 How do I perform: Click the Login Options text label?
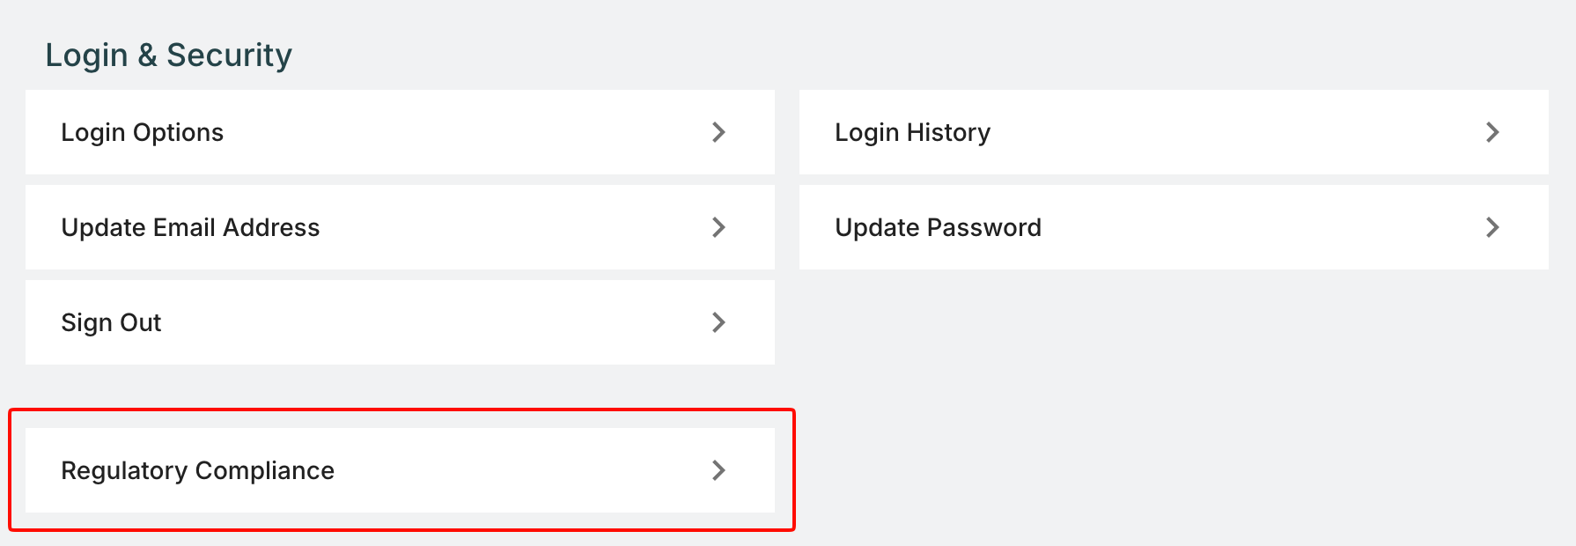[x=142, y=132]
